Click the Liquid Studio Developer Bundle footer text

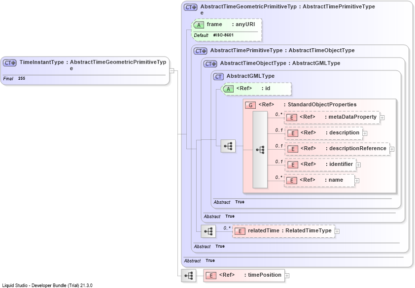(x=47, y=286)
